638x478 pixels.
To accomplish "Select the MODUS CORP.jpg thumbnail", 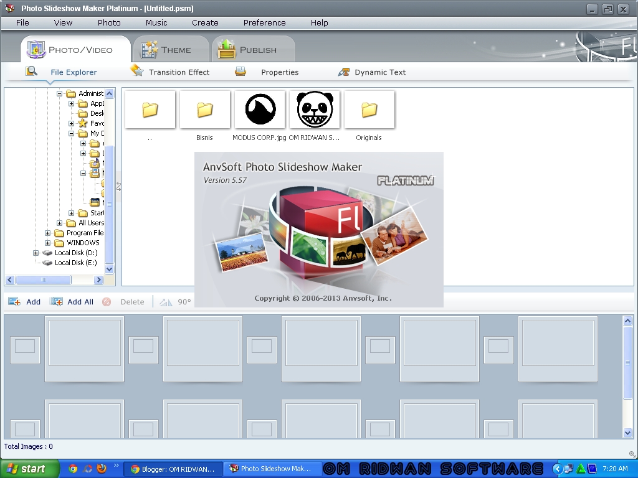I will click(260, 110).
